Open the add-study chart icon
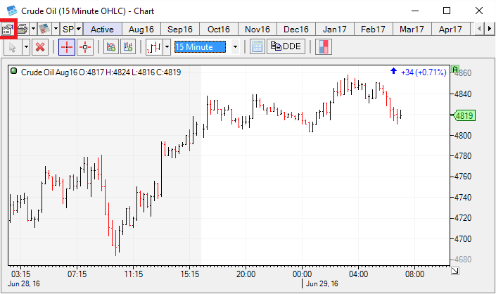The height and width of the screenshot is (294, 496). click(x=110, y=47)
